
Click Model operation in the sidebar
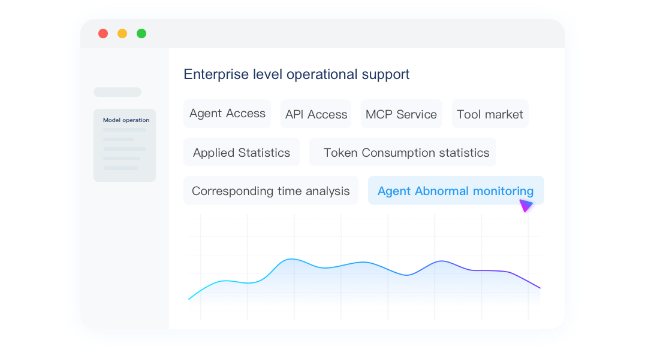(x=126, y=120)
